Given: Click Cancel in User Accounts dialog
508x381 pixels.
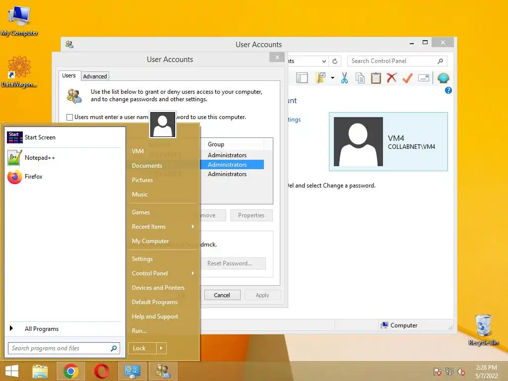Looking at the screenshot, I should tap(222, 295).
